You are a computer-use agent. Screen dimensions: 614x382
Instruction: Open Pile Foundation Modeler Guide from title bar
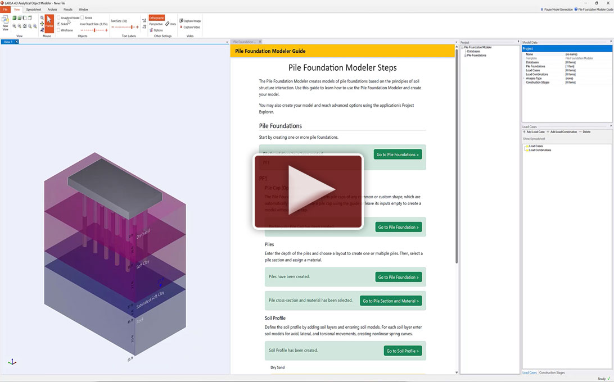coord(594,10)
